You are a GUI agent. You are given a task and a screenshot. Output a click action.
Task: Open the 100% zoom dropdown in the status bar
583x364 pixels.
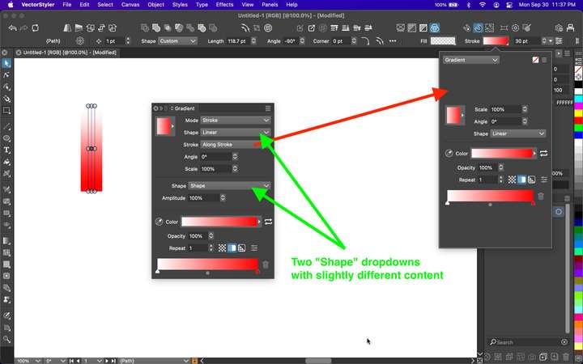[x=28, y=361]
